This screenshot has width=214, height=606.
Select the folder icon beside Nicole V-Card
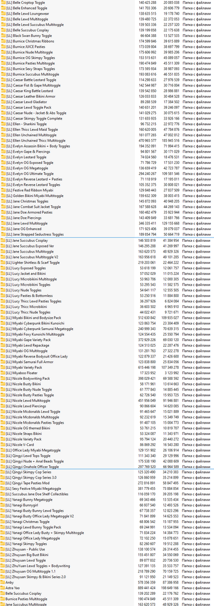coord(3,445)
